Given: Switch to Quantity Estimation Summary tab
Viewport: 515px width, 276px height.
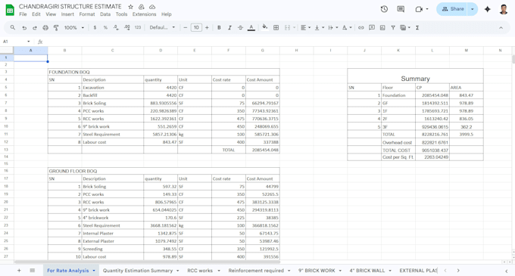Looking at the screenshot, I should 138,271.
